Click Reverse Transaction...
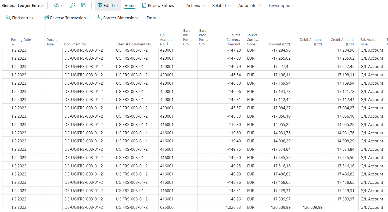This screenshot has width=388, height=212. click(x=66, y=18)
